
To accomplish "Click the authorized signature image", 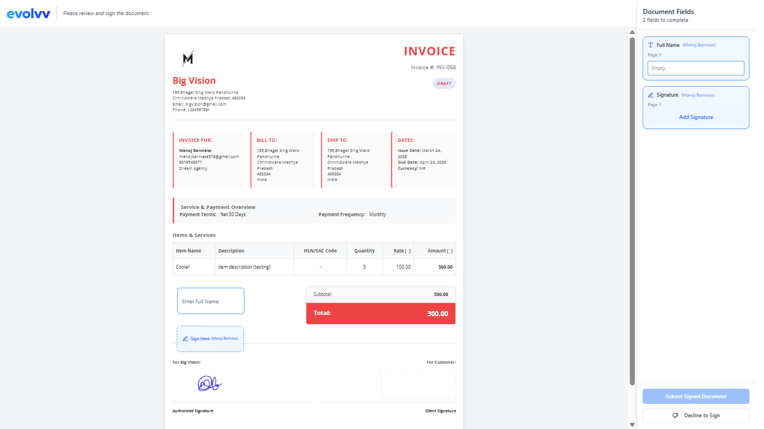I will tap(210, 383).
